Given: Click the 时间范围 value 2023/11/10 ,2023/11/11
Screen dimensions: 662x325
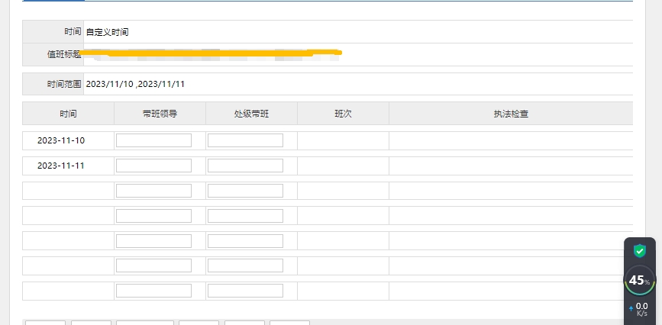Looking at the screenshot, I should (x=135, y=84).
